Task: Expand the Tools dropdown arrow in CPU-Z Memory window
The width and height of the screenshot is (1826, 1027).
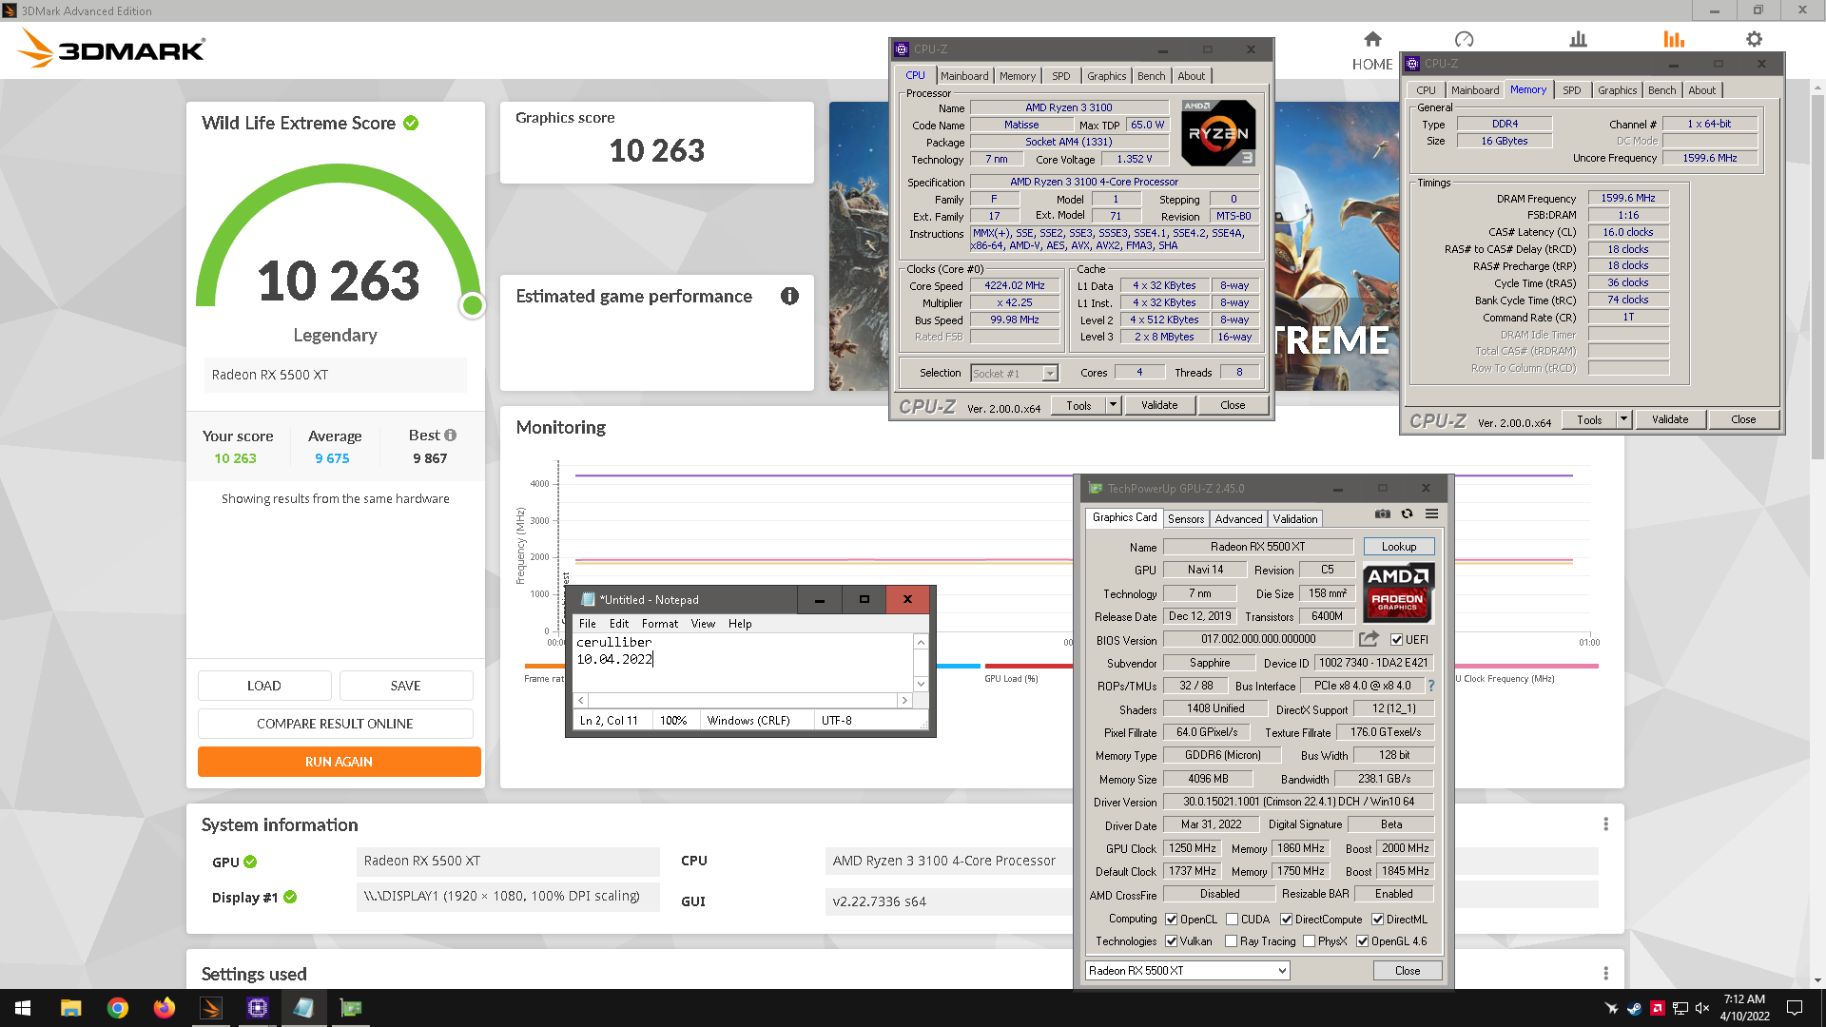Action: 1623,419
